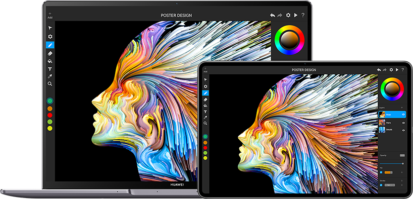Viewport: 413px width, 199px height.
Task: Click Redo arrow in laptop top bar
Action: [280, 16]
